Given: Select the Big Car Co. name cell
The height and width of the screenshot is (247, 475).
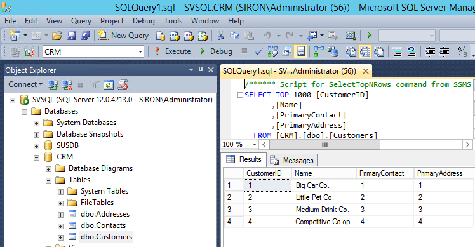Looking at the screenshot, I should (x=323, y=185).
